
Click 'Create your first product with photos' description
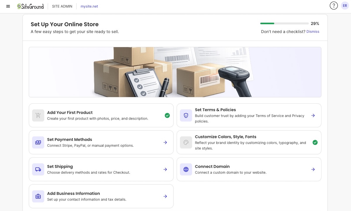point(98,118)
